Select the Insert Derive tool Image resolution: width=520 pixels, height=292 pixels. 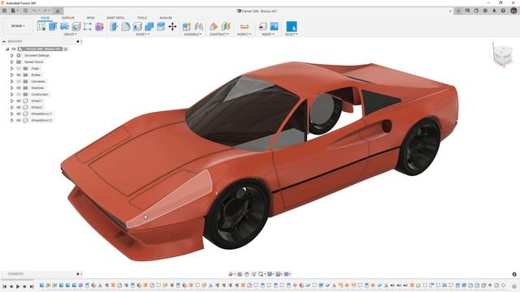pos(262,27)
